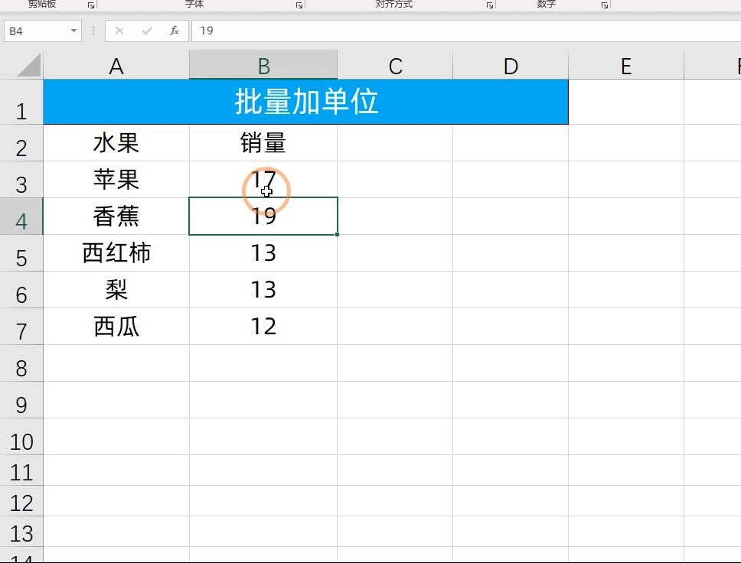Select the cell containing 西瓜
741x563 pixels.
coord(116,327)
